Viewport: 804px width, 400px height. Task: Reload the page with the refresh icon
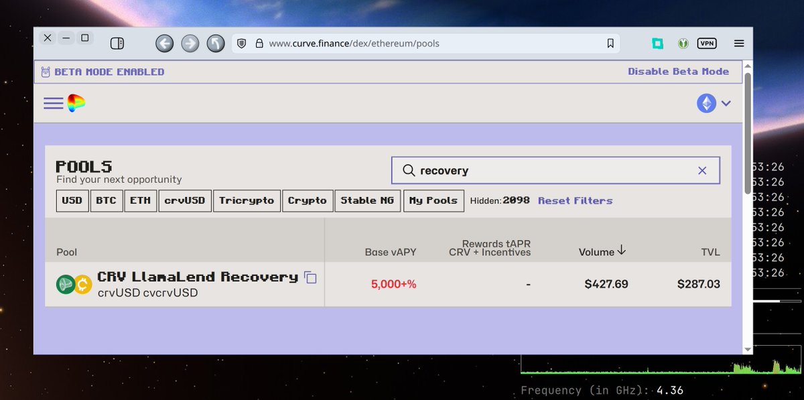click(x=215, y=44)
